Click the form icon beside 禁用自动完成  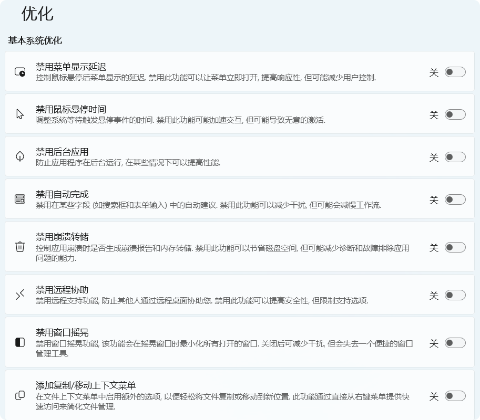tap(20, 199)
